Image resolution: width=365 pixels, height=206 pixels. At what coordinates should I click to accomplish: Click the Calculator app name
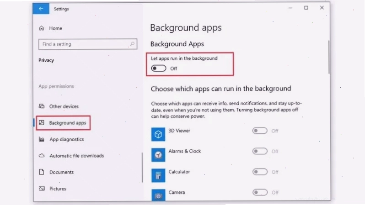coord(179,172)
